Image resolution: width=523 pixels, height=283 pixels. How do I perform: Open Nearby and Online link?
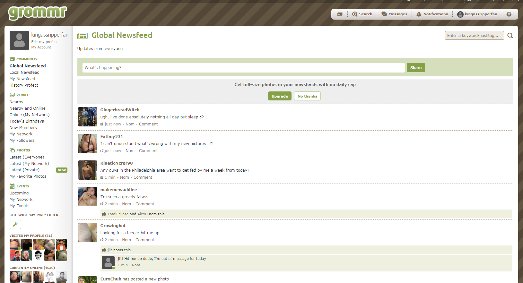point(27,108)
